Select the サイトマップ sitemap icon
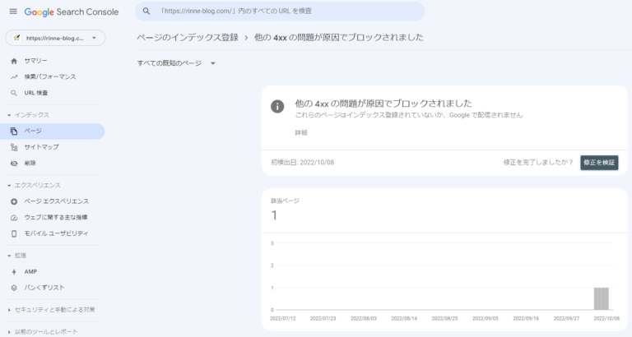The image size is (632, 337). (14, 147)
